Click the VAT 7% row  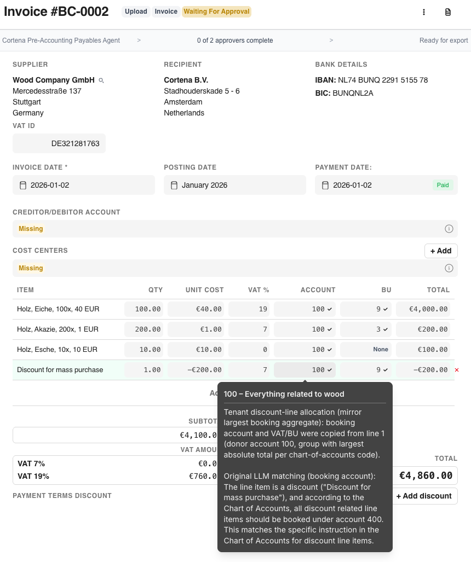click(x=115, y=464)
